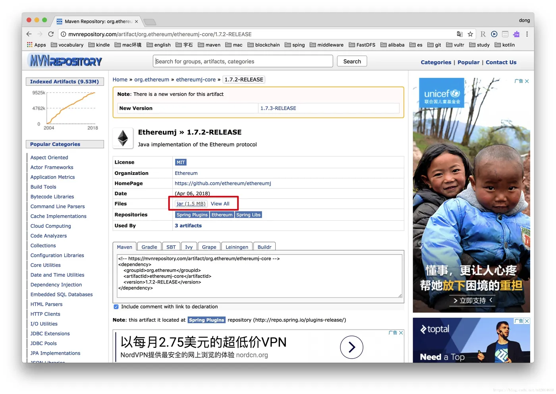Image resolution: width=556 pixels, height=394 pixels.
Task: Switch to the SBT tab
Action: pyautogui.click(x=171, y=247)
